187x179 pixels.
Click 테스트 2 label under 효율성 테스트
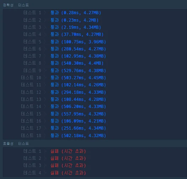pyautogui.click(x=32, y=158)
